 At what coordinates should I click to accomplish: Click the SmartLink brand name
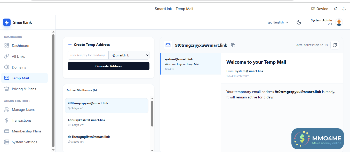pyautogui.click(x=22, y=22)
